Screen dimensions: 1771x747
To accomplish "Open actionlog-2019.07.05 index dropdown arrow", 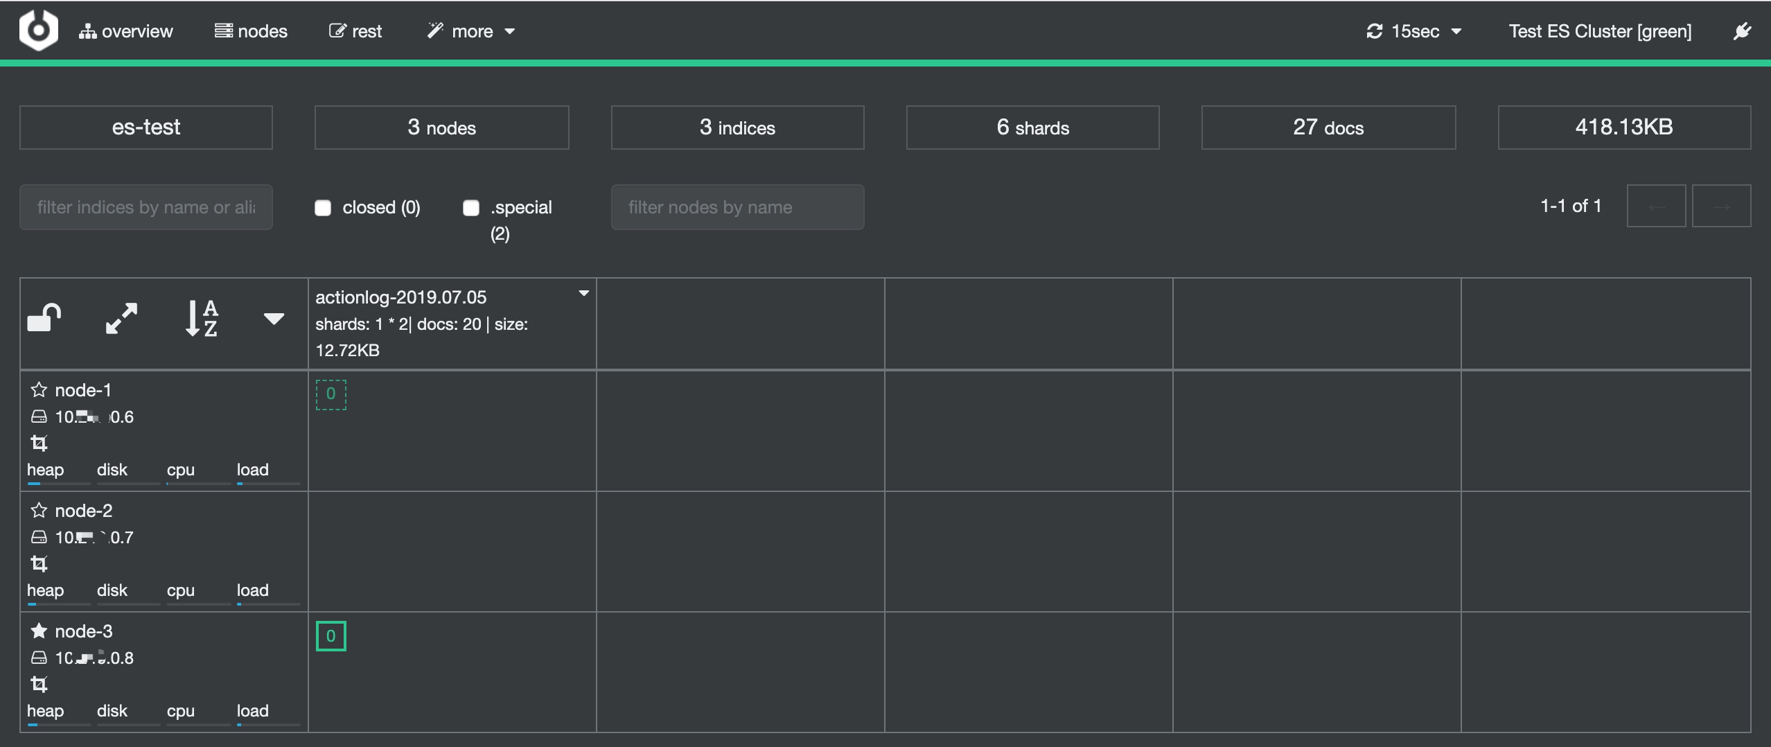I will (584, 294).
